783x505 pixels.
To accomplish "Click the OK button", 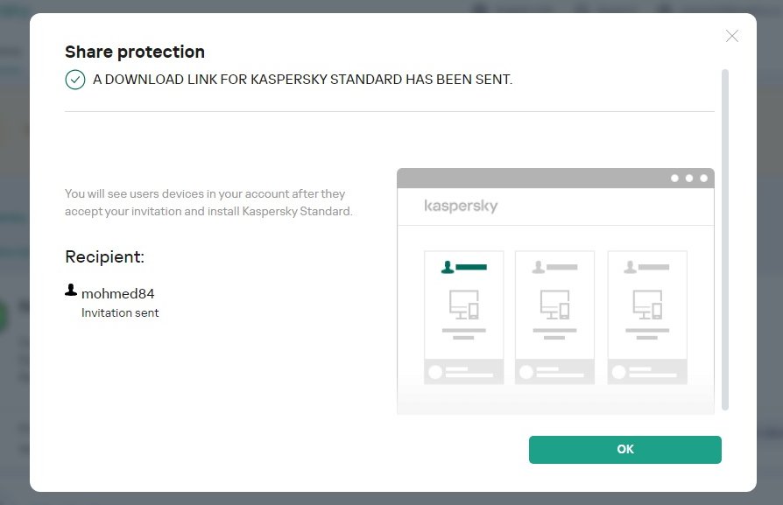I will point(624,449).
